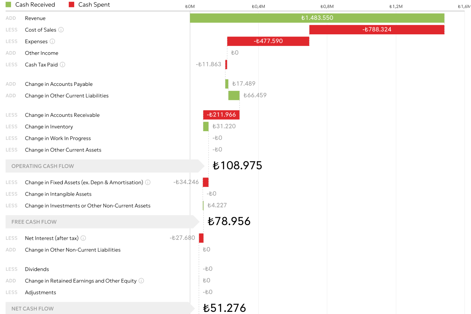Click the info icon next to Cash Tax Paid

(x=63, y=65)
